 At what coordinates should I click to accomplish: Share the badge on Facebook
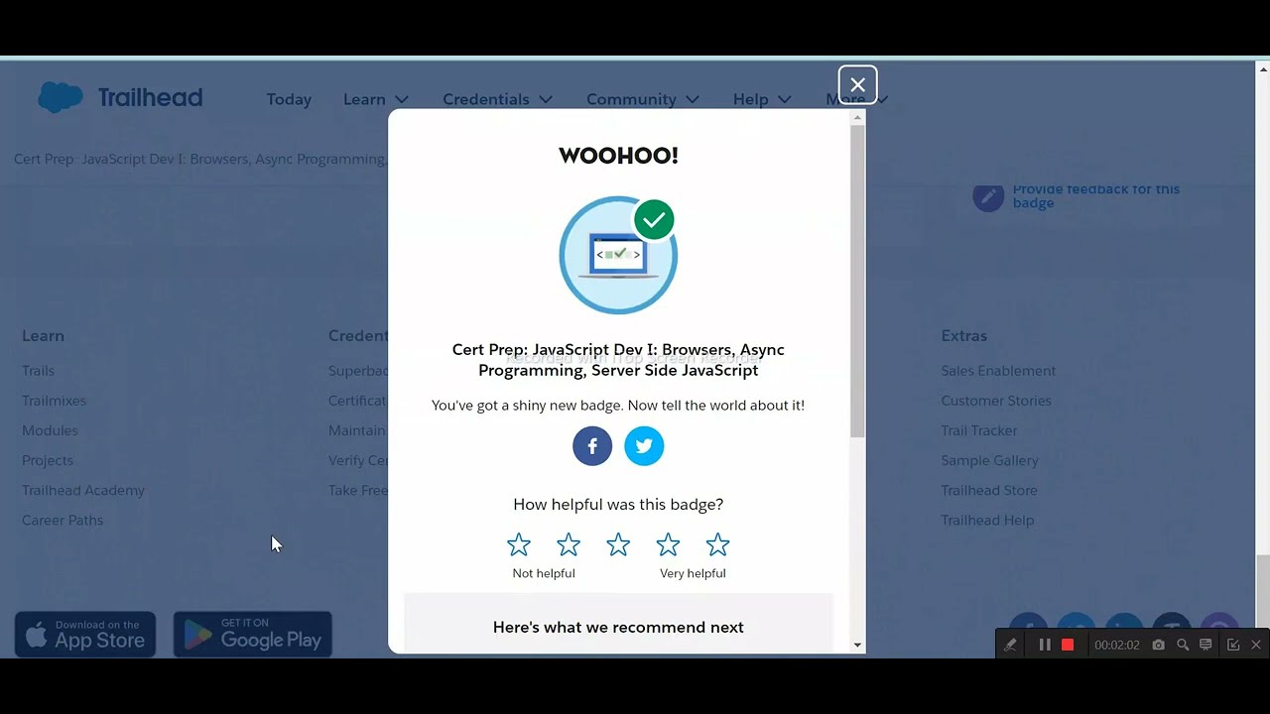[592, 445]
